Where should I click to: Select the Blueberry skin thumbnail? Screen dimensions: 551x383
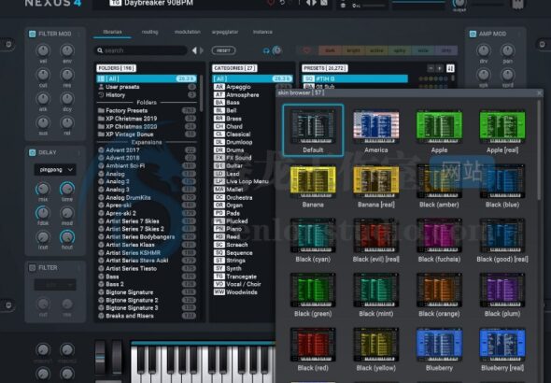click(x=439, y=345)
